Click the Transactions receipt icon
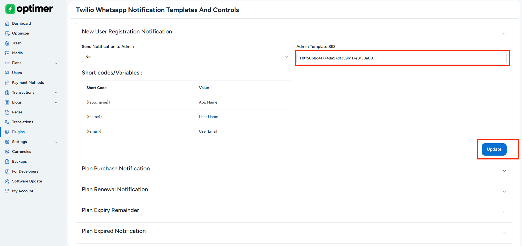This screenshot has width=522, height=246. click(7, 93)
